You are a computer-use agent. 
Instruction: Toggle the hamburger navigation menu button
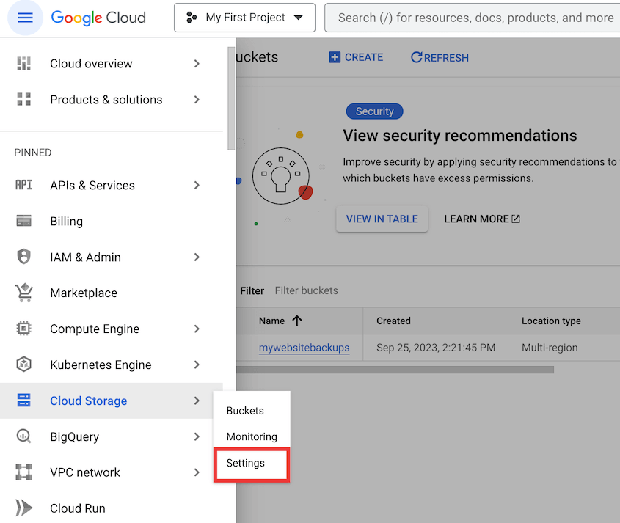[x=25, y=18]
